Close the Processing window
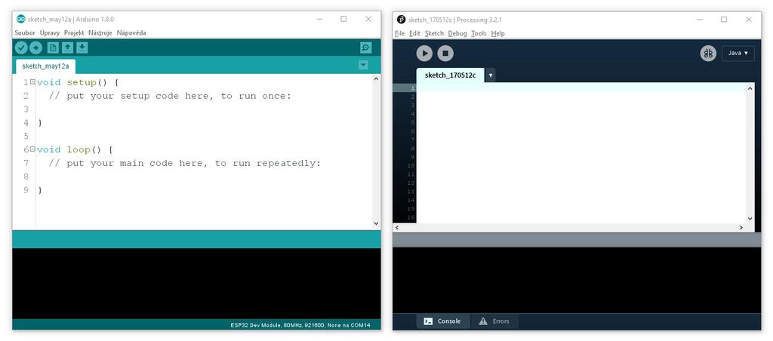Screen dimensions: 773x341 point(748,20)
